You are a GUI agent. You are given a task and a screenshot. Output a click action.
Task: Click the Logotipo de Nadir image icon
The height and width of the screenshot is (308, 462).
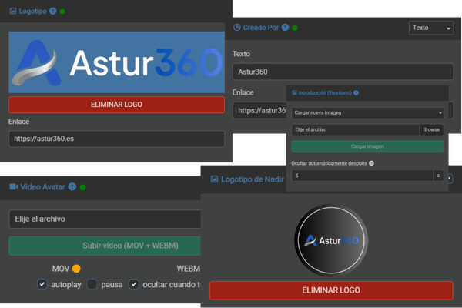point(214,179)
